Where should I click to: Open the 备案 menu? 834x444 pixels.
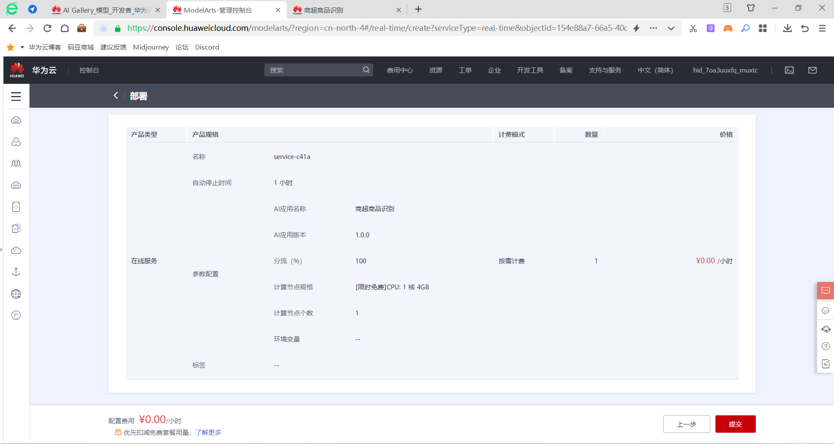pos(566,70)
